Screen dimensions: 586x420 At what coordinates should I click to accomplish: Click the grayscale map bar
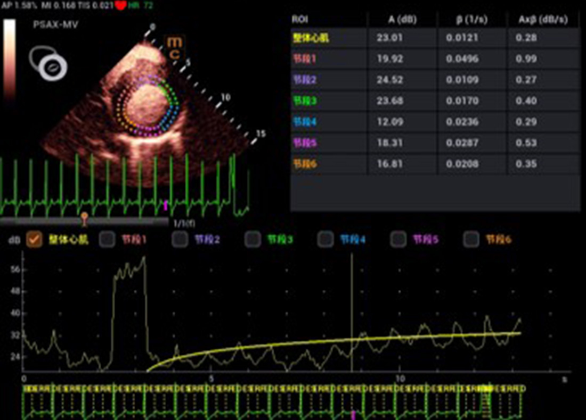10,60
